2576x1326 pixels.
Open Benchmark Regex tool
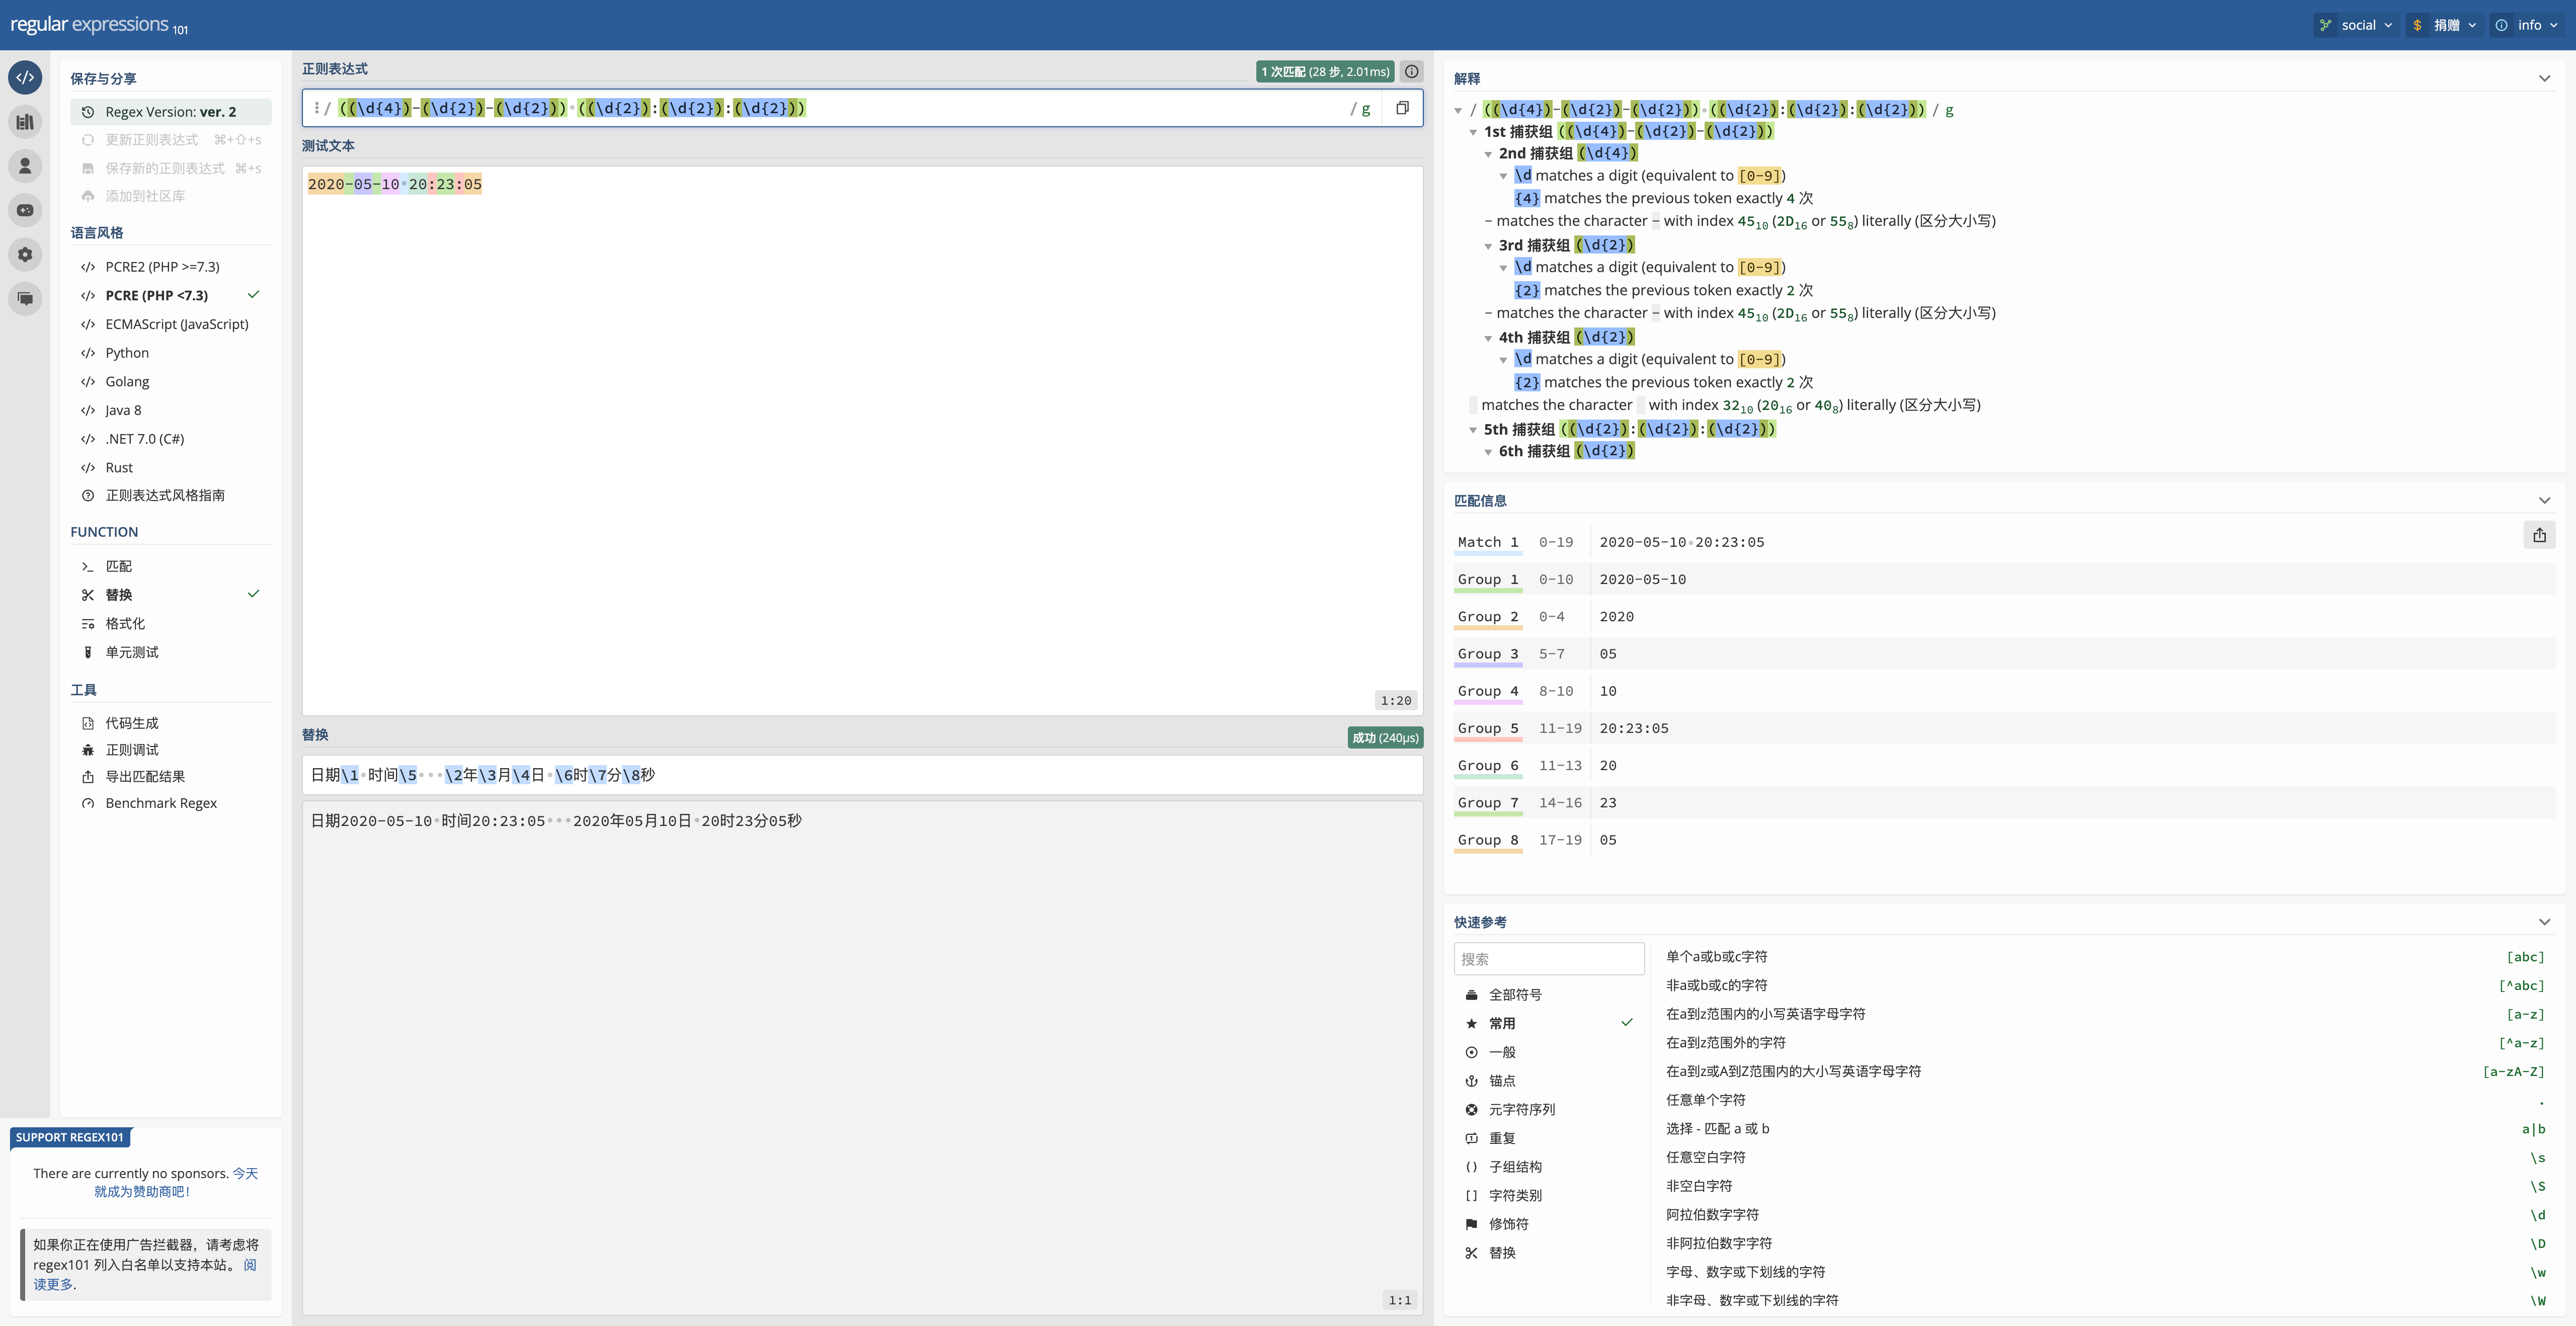[161, 803]
